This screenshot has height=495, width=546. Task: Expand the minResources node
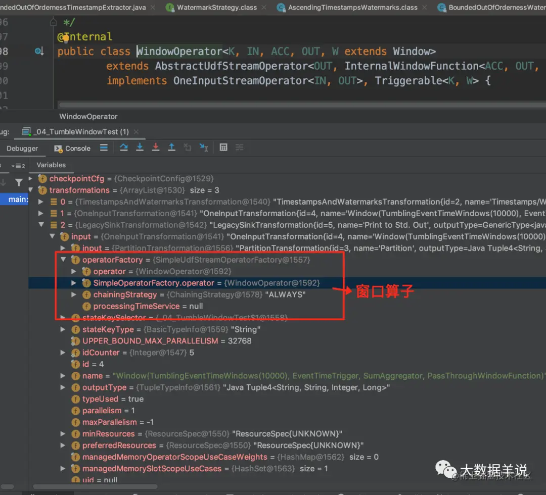[x=63, y=434]
